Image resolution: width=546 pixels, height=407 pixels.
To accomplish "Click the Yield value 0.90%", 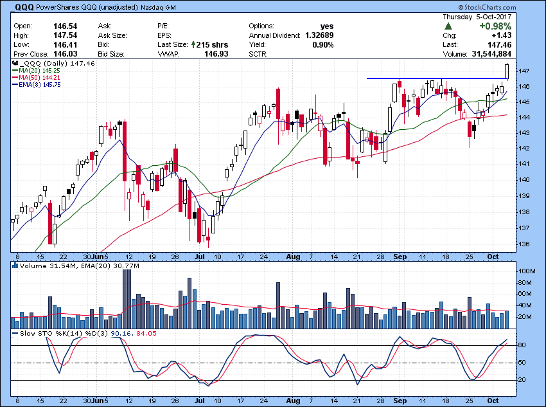I will coord(323,44).
